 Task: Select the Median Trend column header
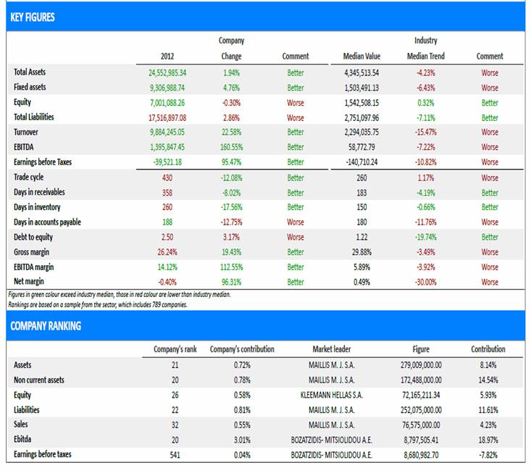coord(426,56)
